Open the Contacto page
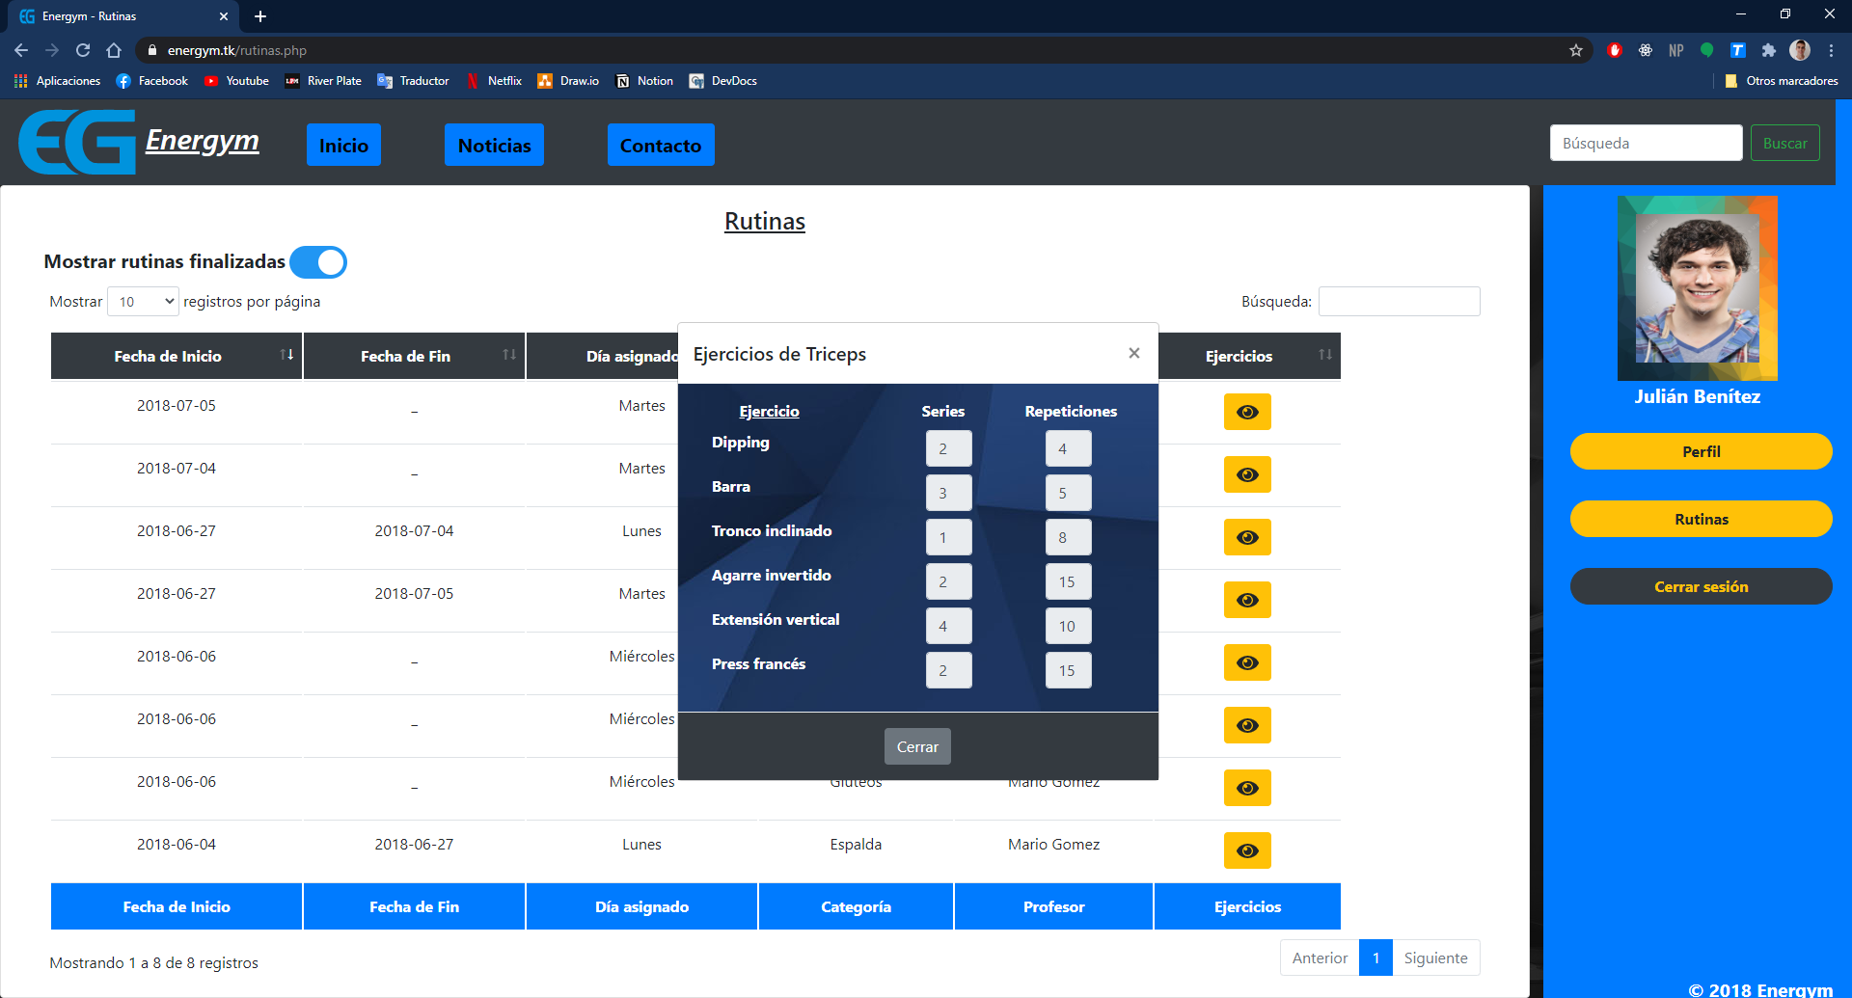 (x=661, y=145)
